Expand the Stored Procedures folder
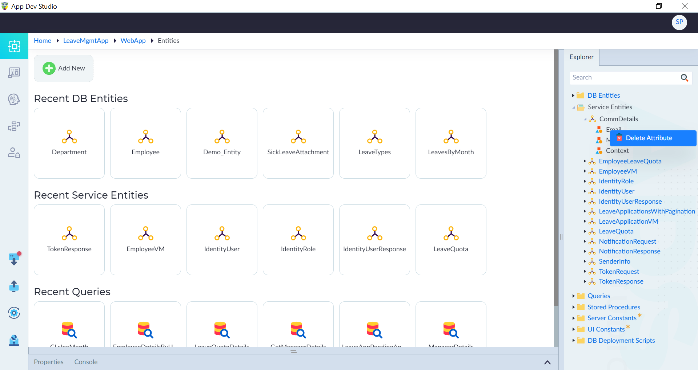698x370 pixels. coord(573,307)
